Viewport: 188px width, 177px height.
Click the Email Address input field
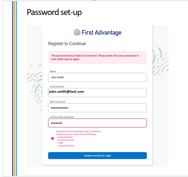point(97,93)
